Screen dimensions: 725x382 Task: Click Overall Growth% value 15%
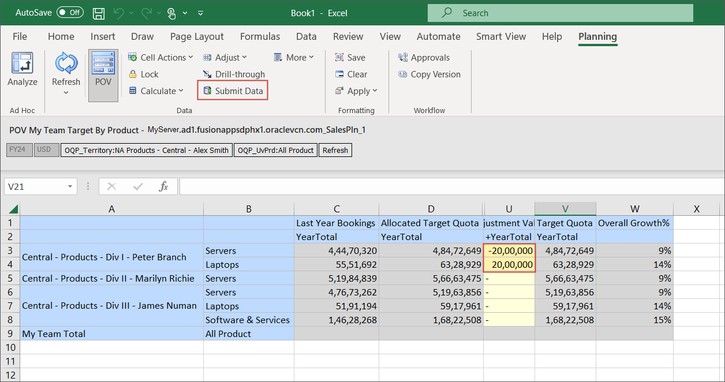point(634,320)
